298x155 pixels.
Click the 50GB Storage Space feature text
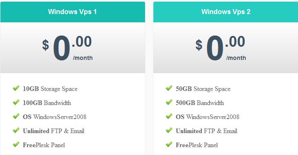[x=203, y=89]
